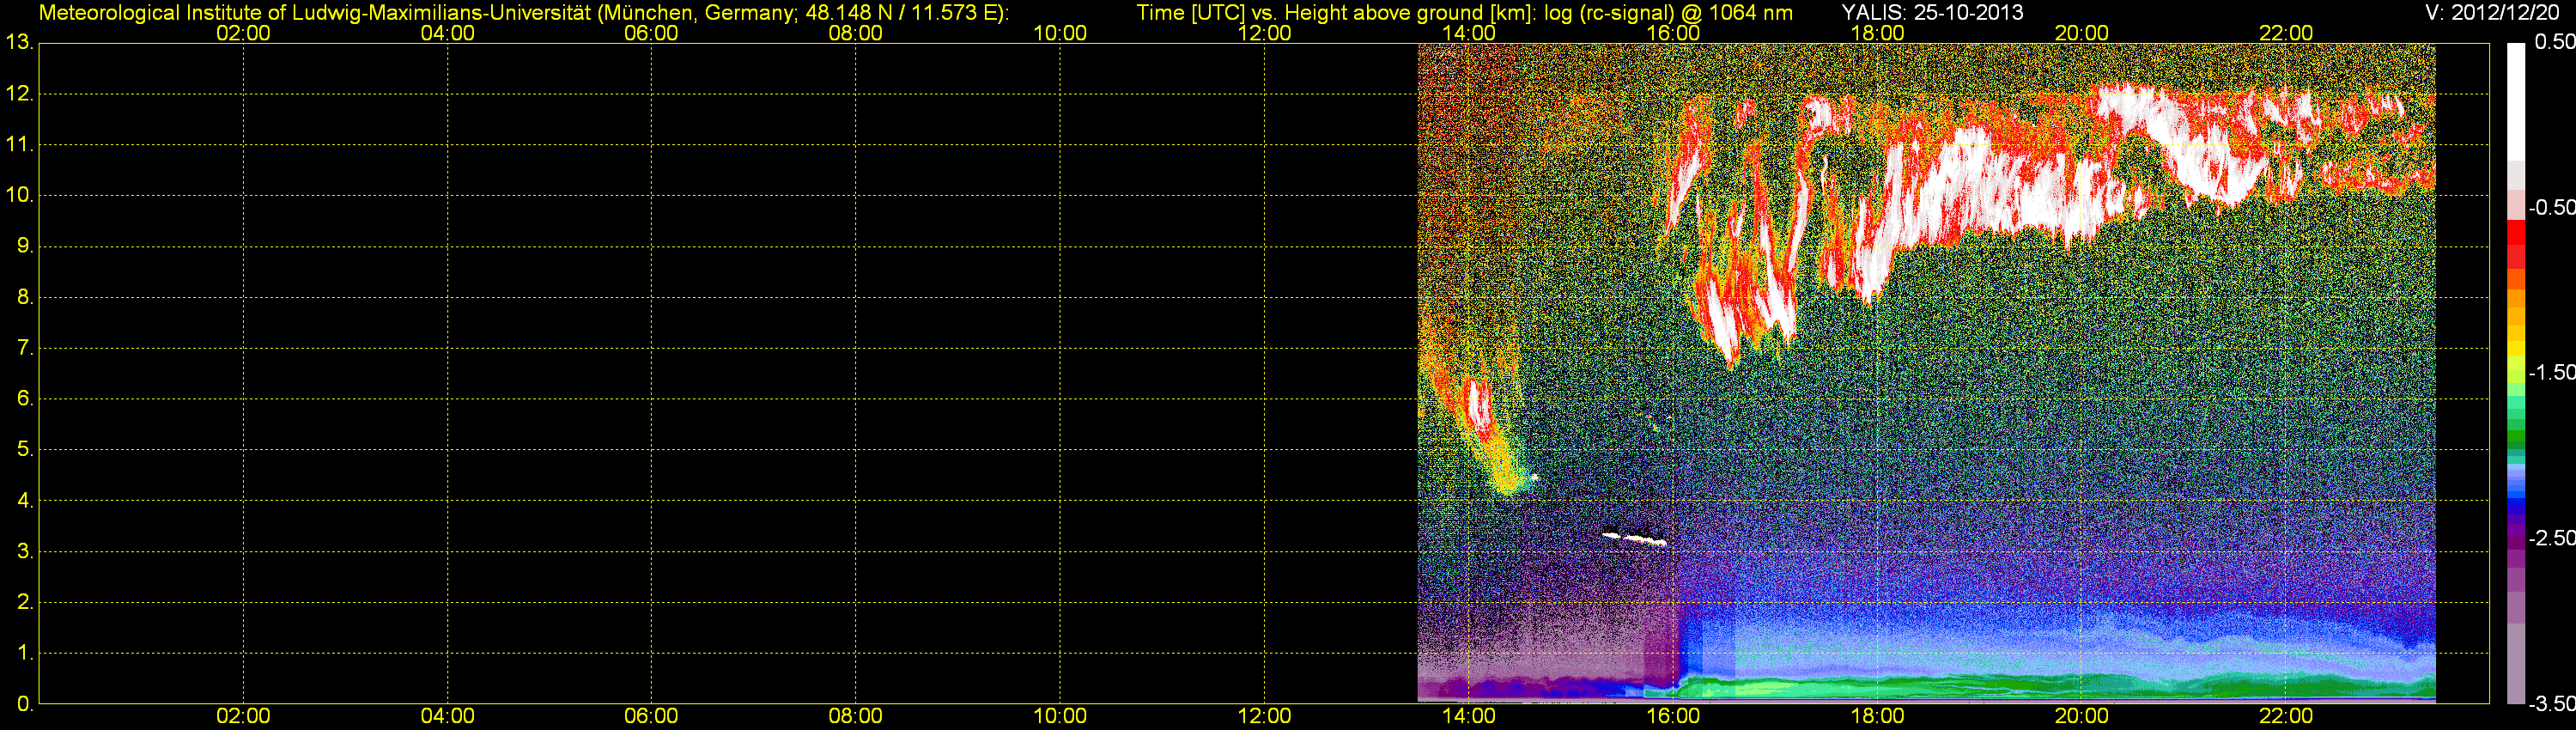This screenshot has height=730, width=2576.
Task: Pick the red segment of the colorbar
Action: point(2516,232)
